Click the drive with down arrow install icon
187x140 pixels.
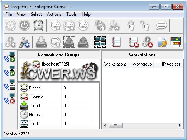(41, 42)
